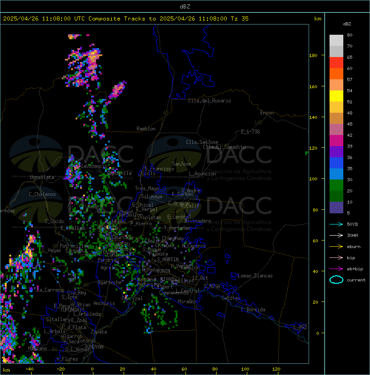Click the cyan 'current' ellipse symbol

336,280
